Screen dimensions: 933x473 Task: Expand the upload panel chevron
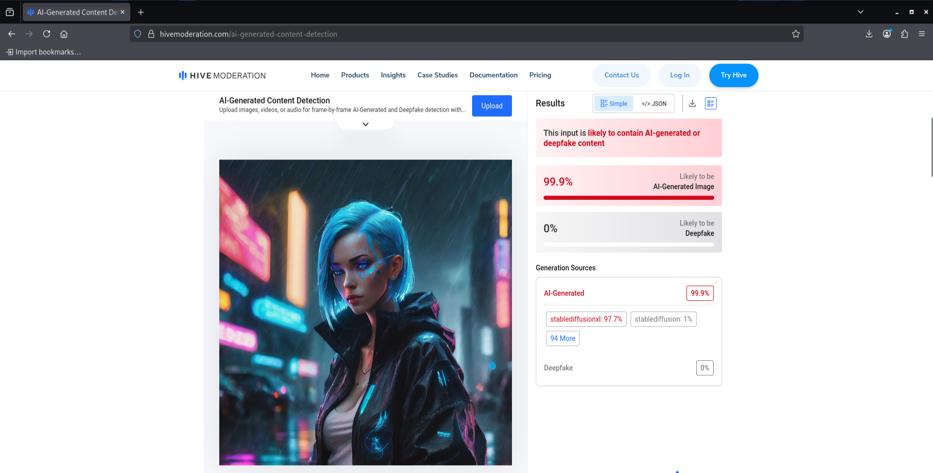tap(366, 124)
